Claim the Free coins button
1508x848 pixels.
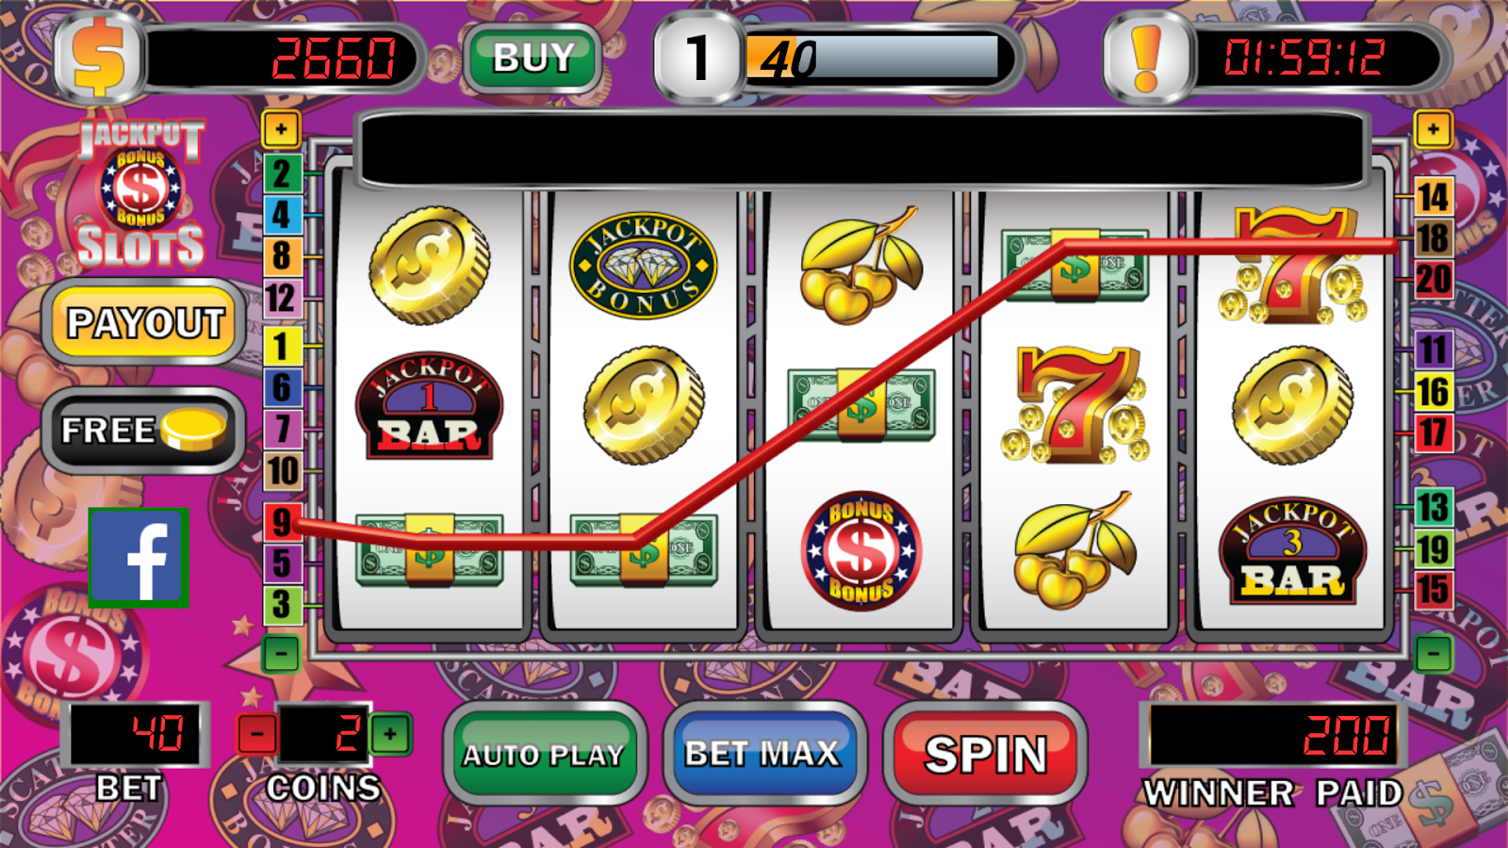click(144, 431)
